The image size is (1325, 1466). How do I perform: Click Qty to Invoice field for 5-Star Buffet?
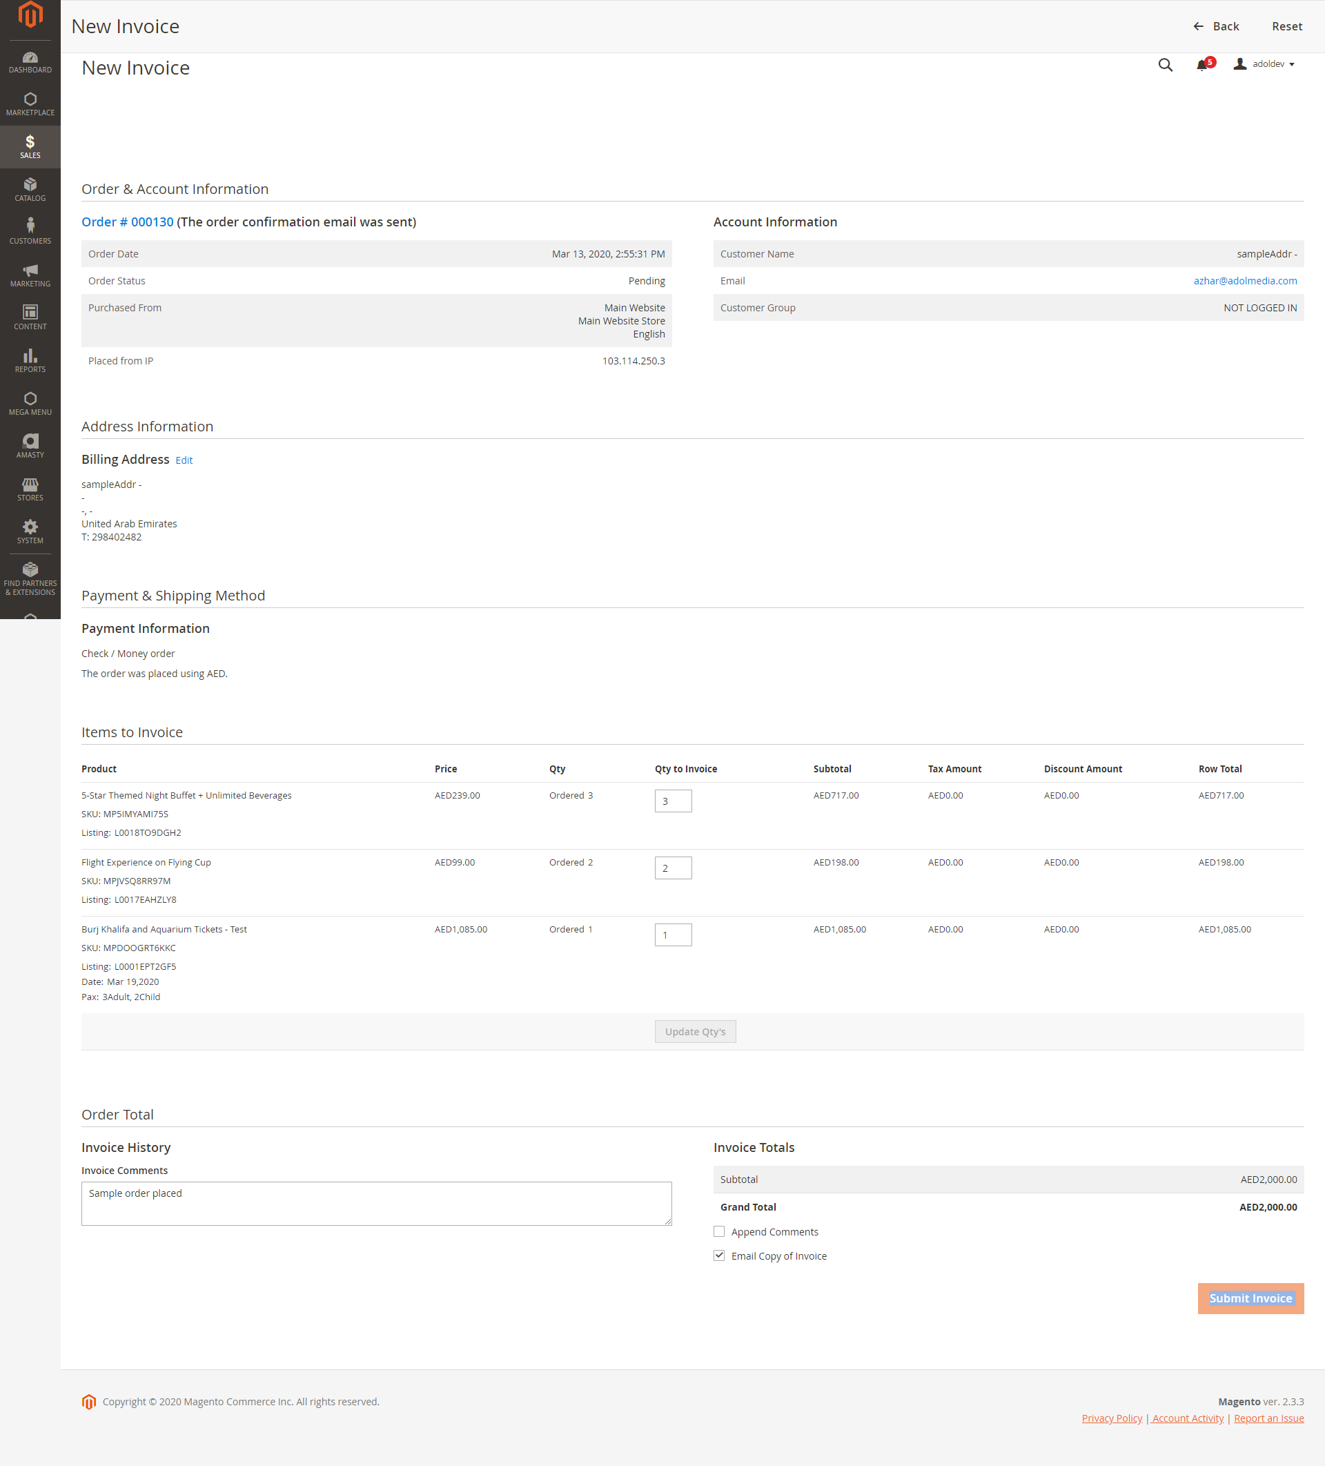673,801
